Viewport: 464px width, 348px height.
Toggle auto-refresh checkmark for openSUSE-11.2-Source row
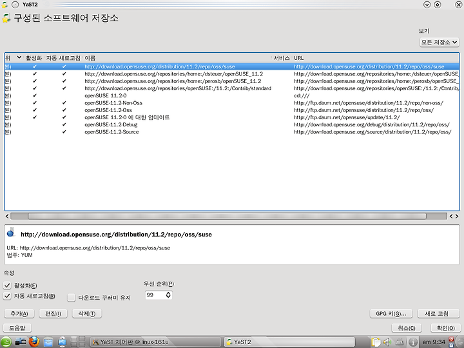coord(64,131)
